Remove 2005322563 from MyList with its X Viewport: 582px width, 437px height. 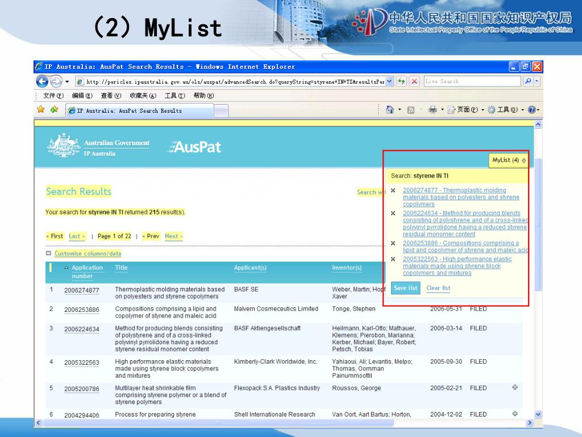(393, 259)
